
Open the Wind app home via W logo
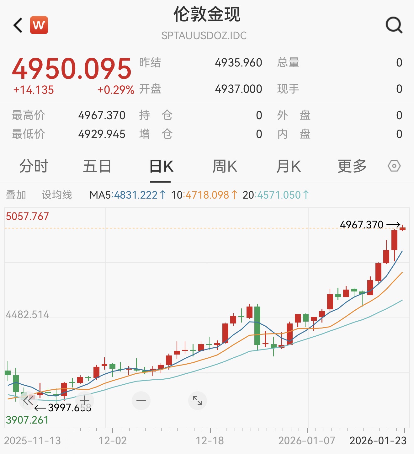(x=38, y=25)
